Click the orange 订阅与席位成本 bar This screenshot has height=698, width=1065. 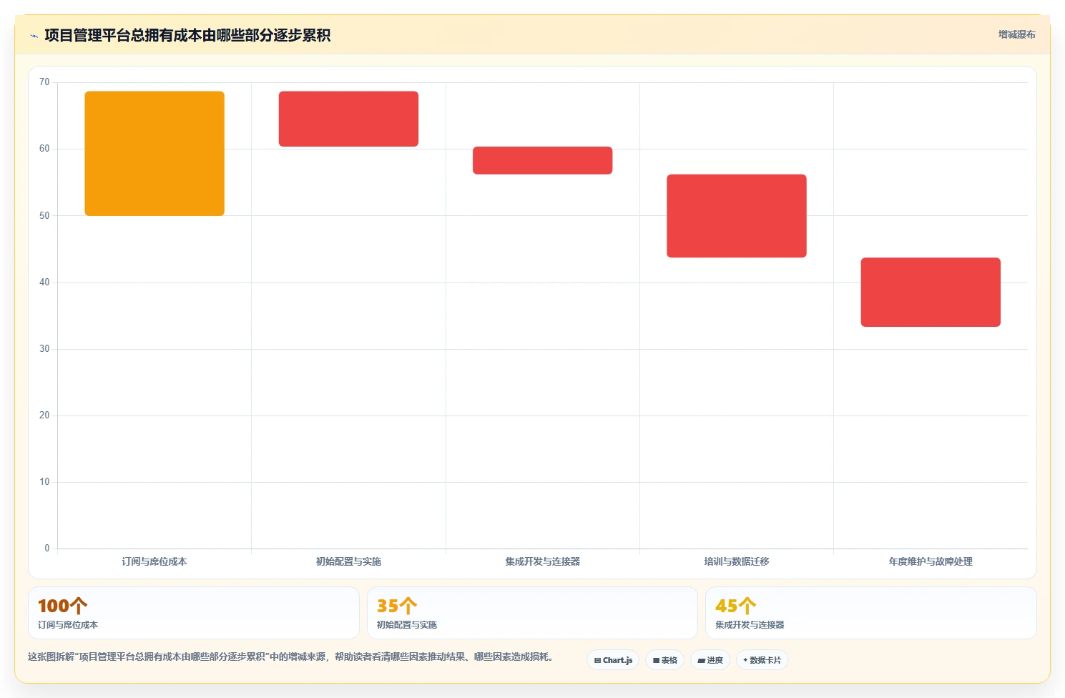154,153
